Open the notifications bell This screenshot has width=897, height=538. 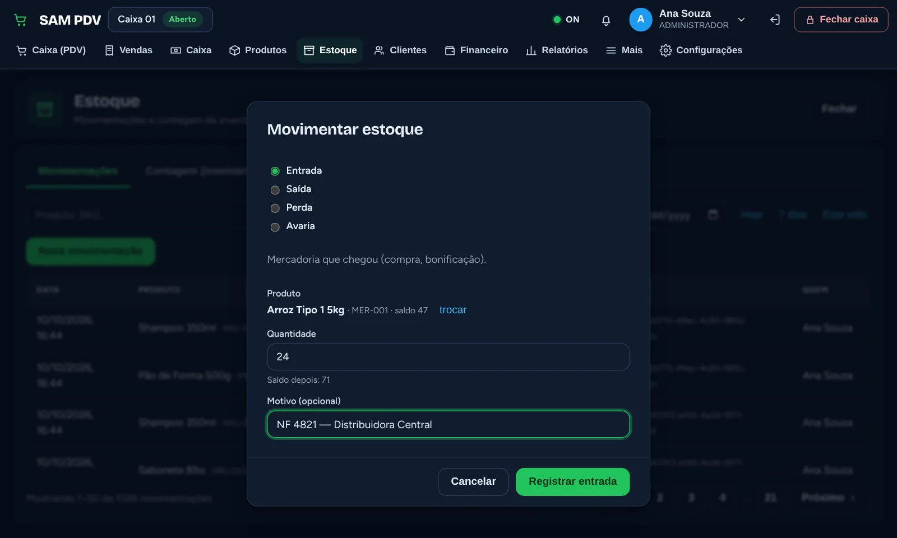pos(606,20)
